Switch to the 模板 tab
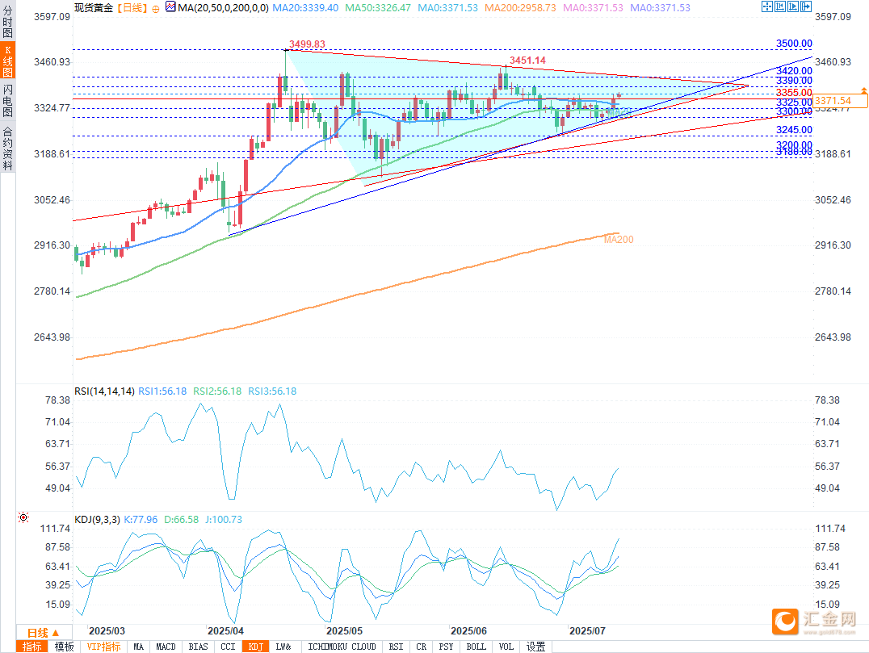Image resolution: width=869 pixels, height=653 pixels. [x=64, y=647]
